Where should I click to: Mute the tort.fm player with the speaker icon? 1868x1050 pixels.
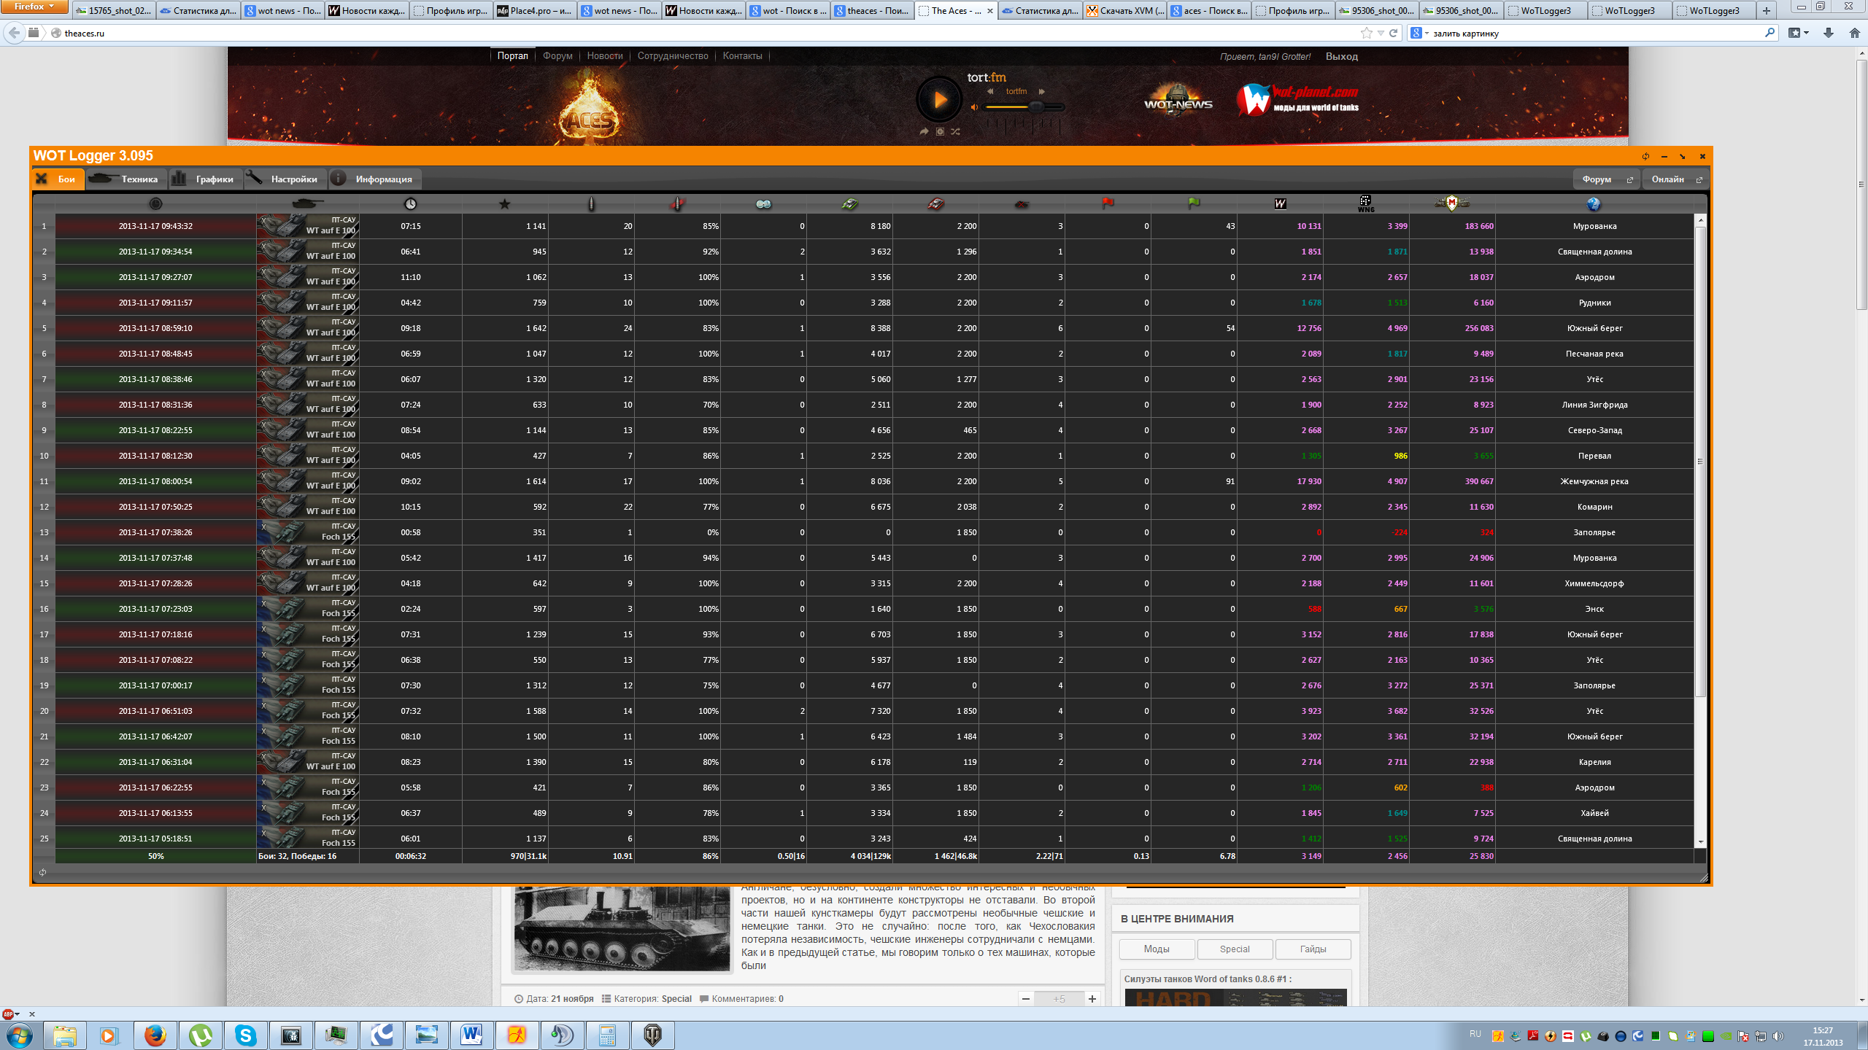coord(974,107)
